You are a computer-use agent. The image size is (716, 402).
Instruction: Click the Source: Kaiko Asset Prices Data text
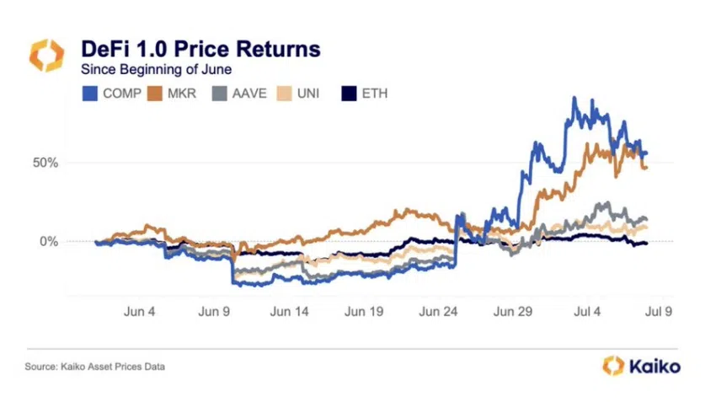tap(95, 367)
